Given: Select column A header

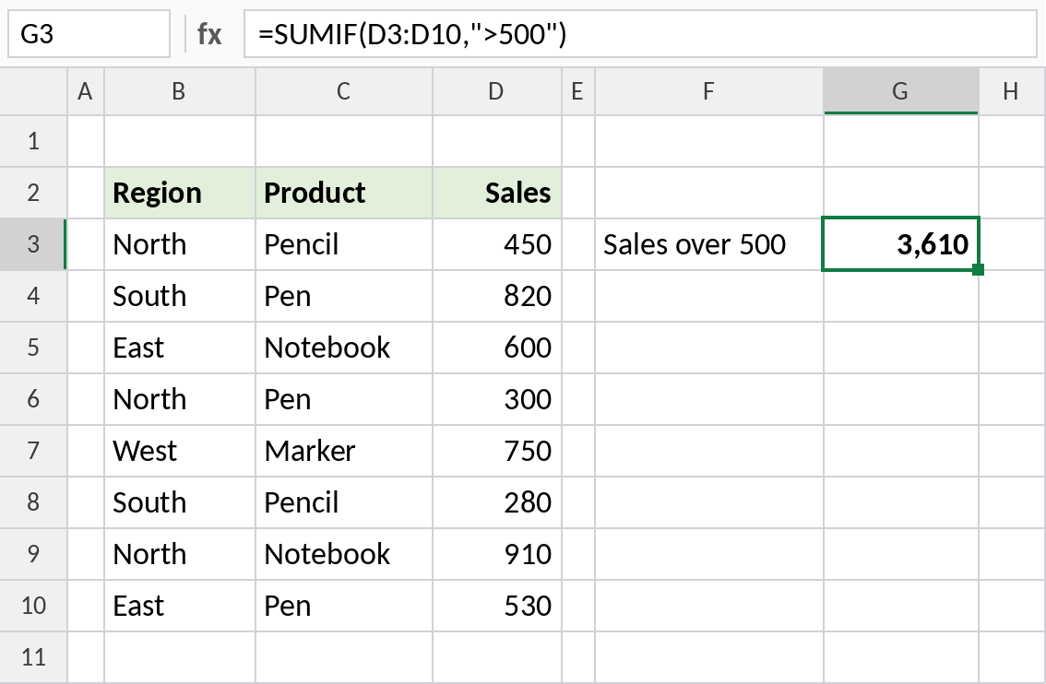Looking at the screenshot, I should (86, 91).
